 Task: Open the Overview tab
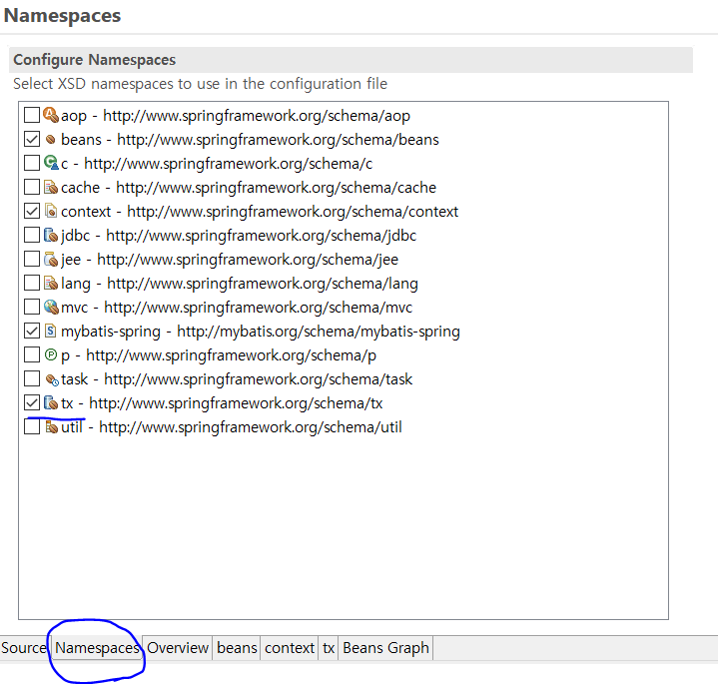pos(178,648)
